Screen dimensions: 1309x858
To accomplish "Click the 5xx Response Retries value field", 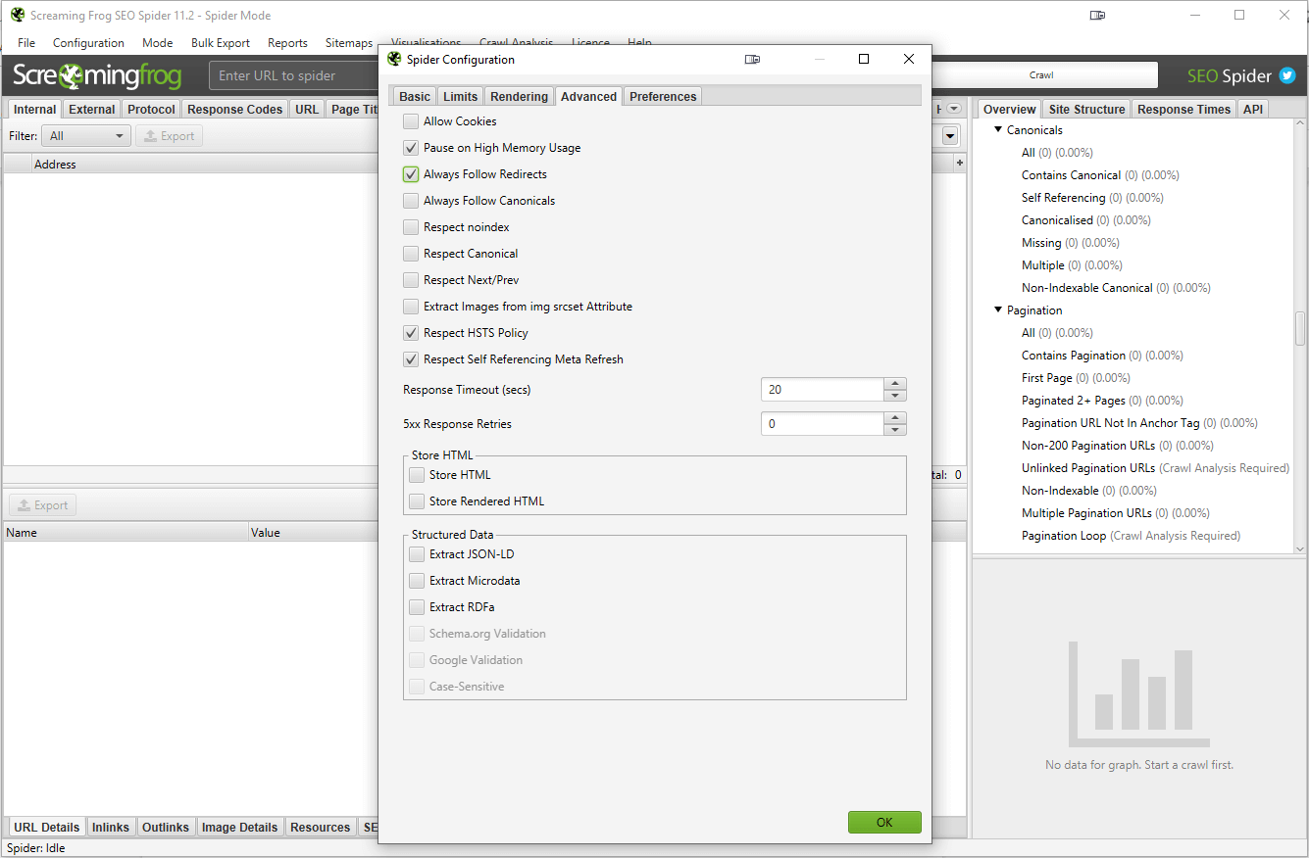I will [823, 424].
